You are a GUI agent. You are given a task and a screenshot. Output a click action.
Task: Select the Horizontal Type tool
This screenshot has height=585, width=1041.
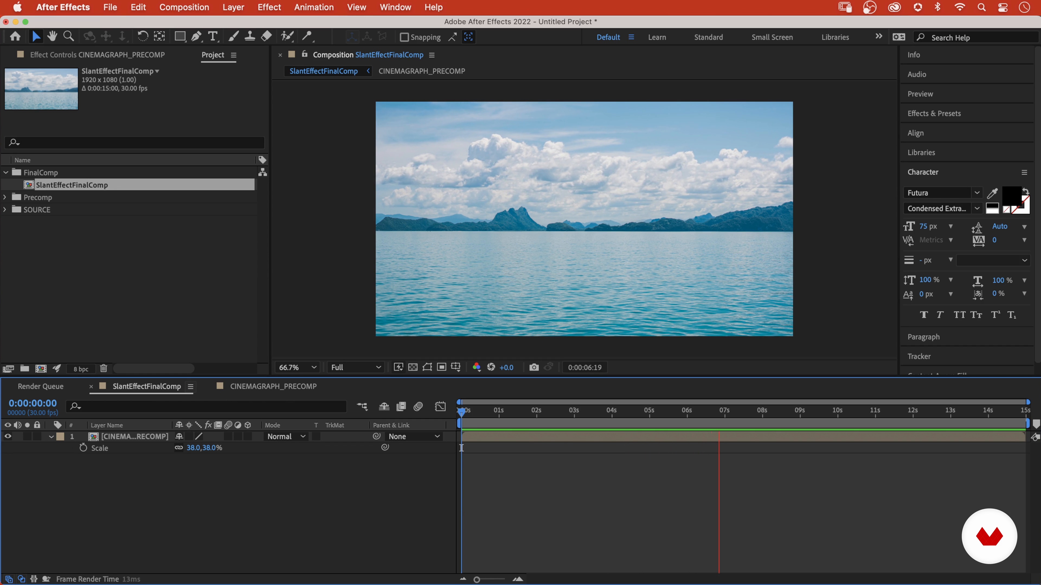click(213, 37)
